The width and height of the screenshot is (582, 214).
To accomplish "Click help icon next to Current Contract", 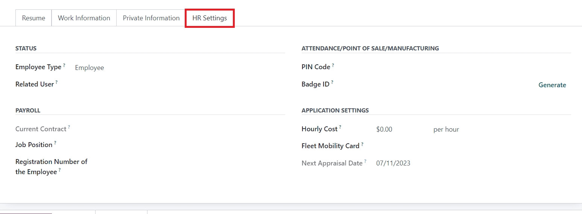I will [x=69, y=127].
